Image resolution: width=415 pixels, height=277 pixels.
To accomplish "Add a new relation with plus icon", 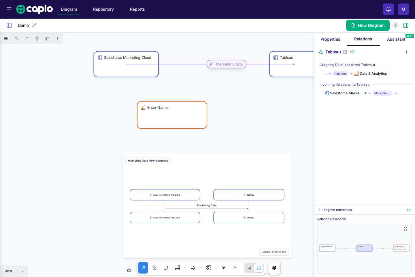I will [406, 52].
